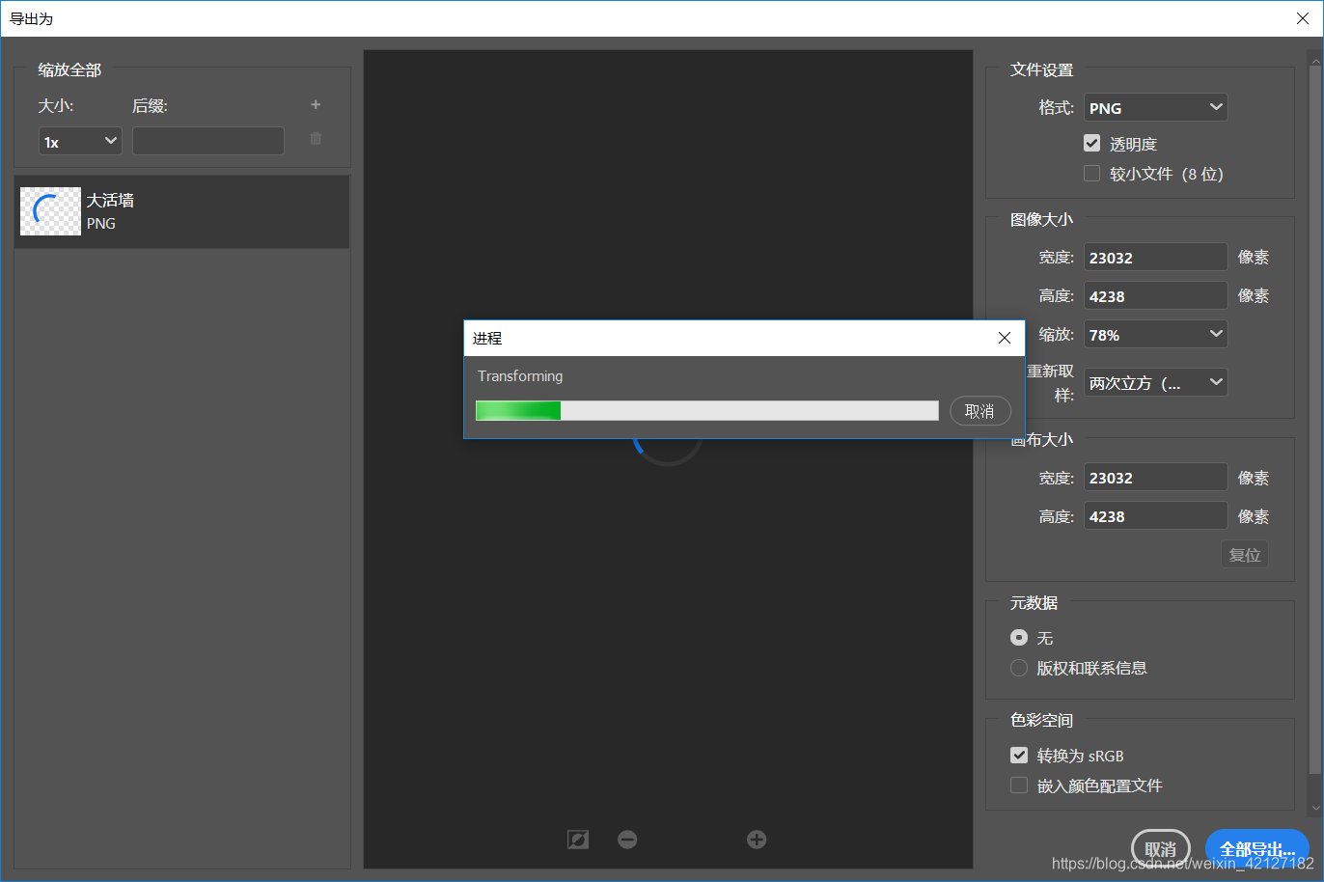Click canvas size 高度 field

(1156, 515)
